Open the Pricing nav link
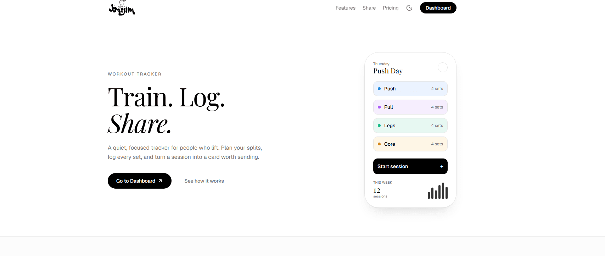Screen dimensions: 605x256 [x=391, y=8]
